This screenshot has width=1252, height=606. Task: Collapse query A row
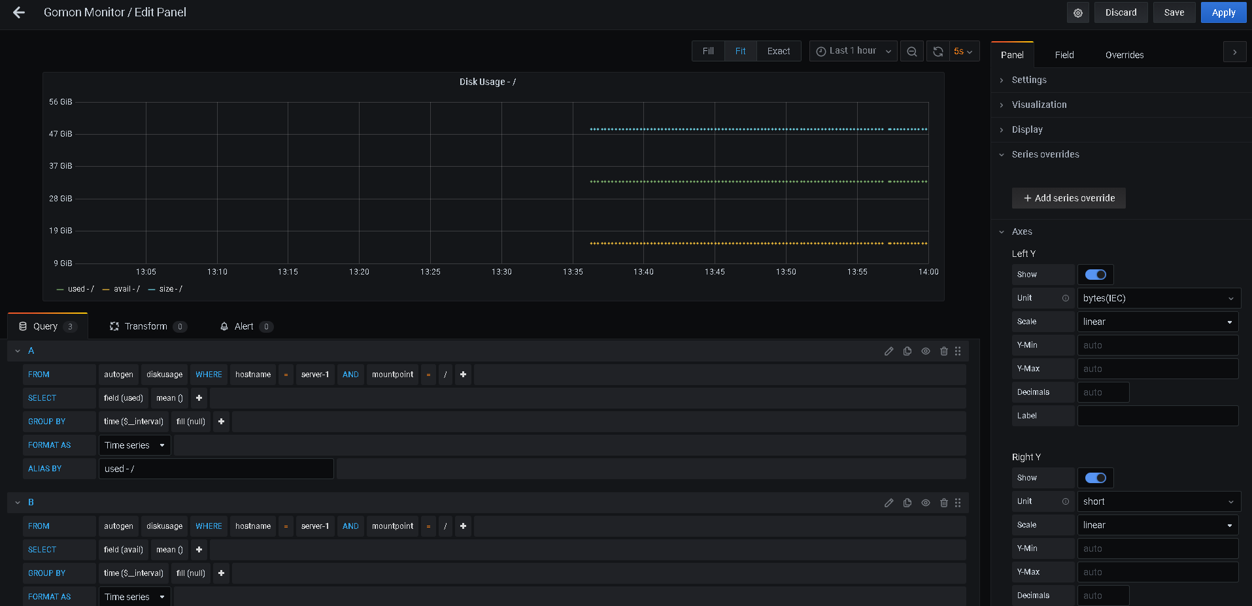[18, 351]
